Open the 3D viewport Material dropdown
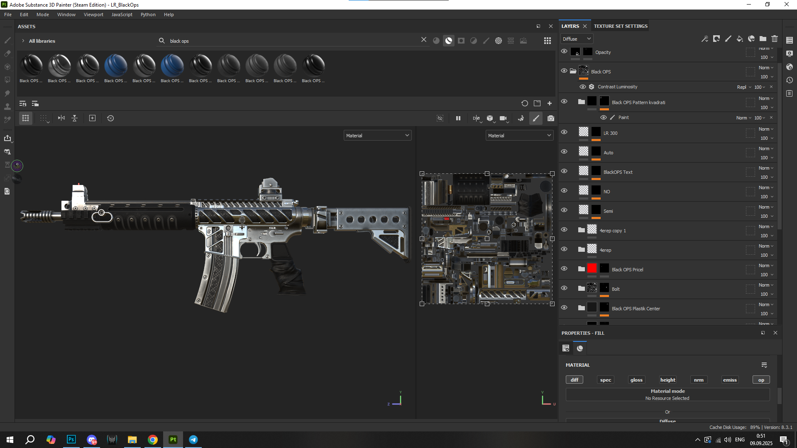797x448 pixels. [377, 136]
